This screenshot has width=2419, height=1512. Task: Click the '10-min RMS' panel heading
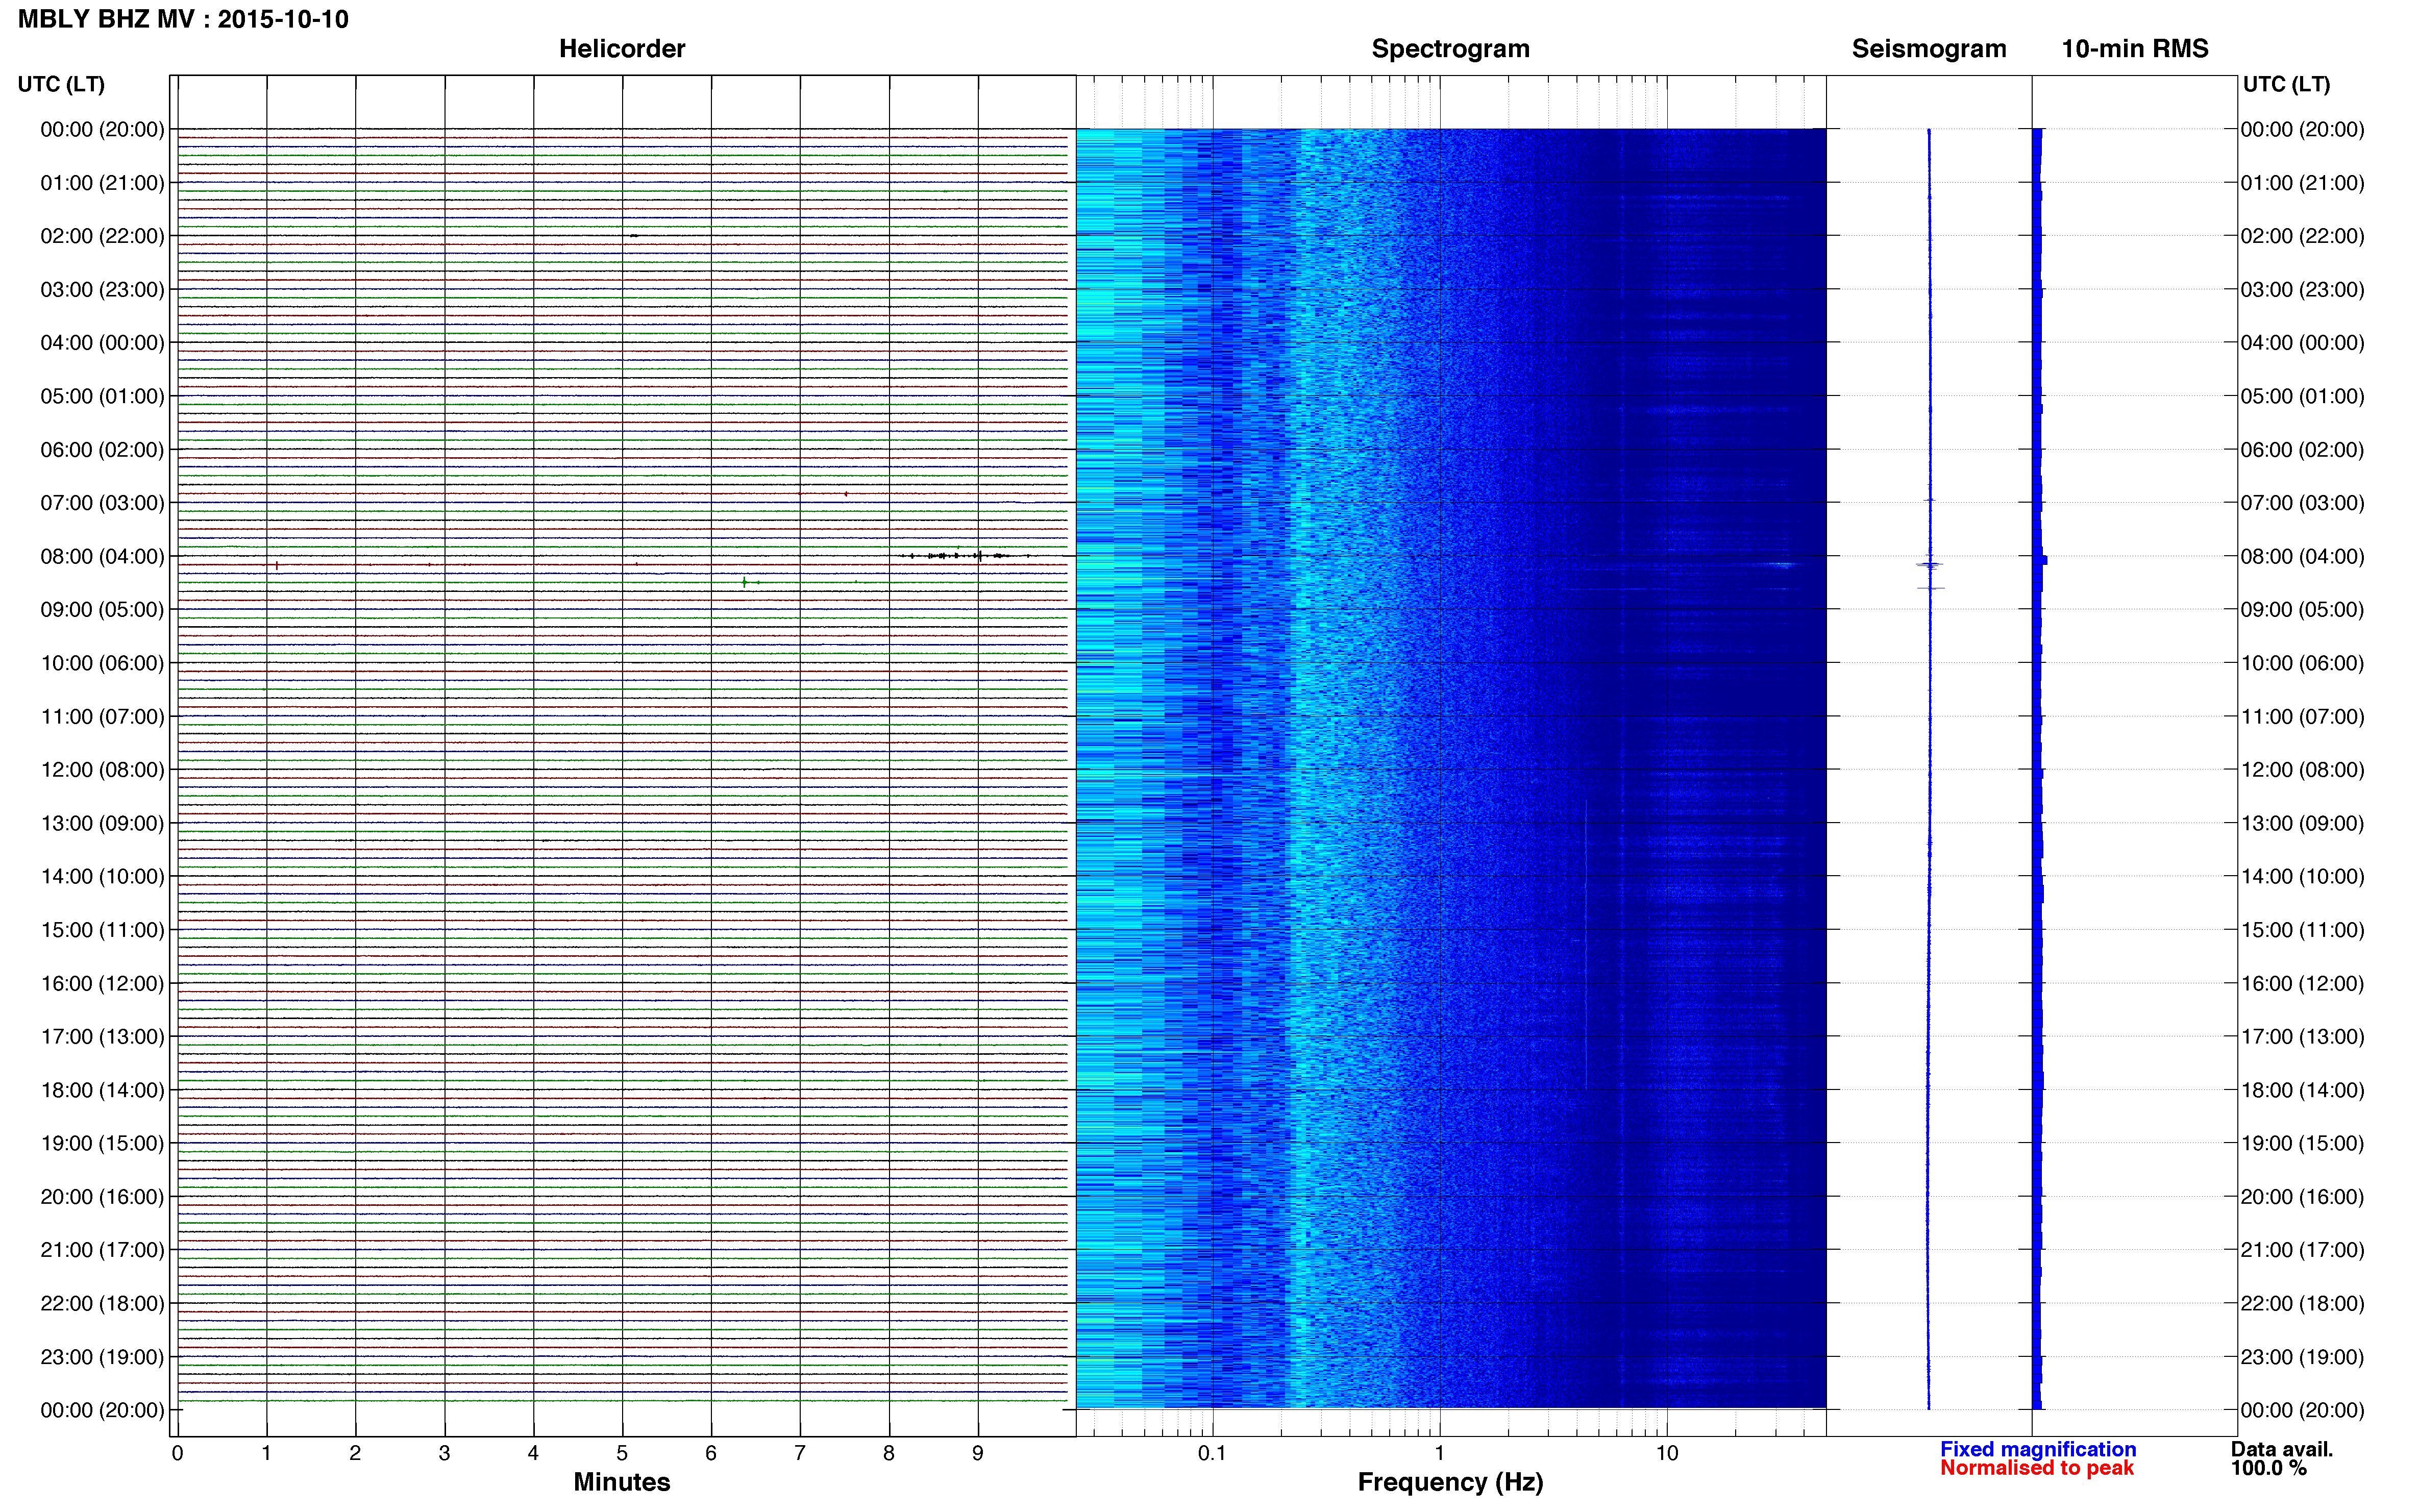(2135, 49)
